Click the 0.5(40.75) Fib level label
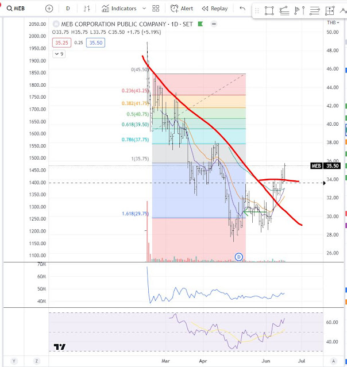Screen dimensions: 347x367 click(x=138, y=114)
